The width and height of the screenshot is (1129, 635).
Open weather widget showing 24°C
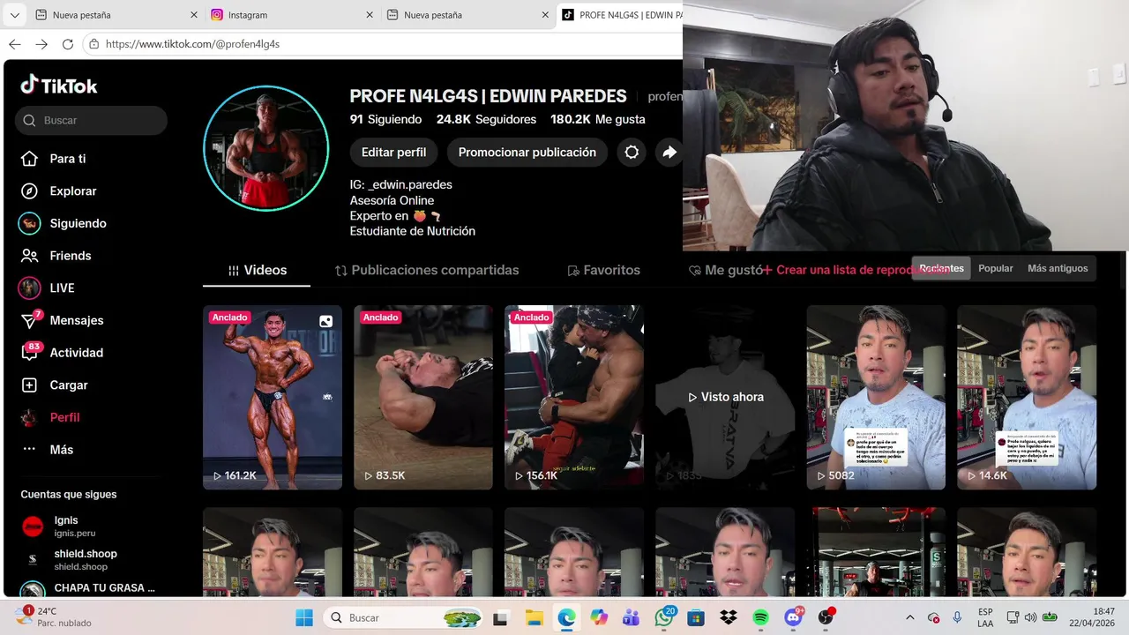pos(53,617)
